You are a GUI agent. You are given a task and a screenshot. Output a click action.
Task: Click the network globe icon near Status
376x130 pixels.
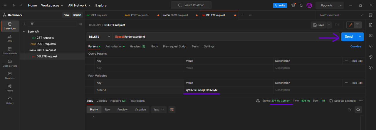coord(258,101)
